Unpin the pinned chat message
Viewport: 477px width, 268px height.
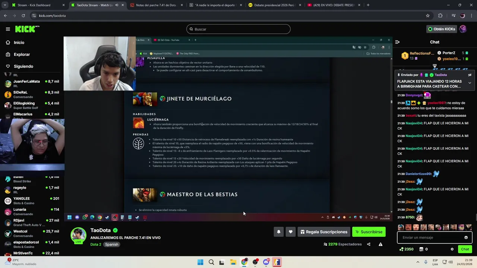click(x=470, y=75)
